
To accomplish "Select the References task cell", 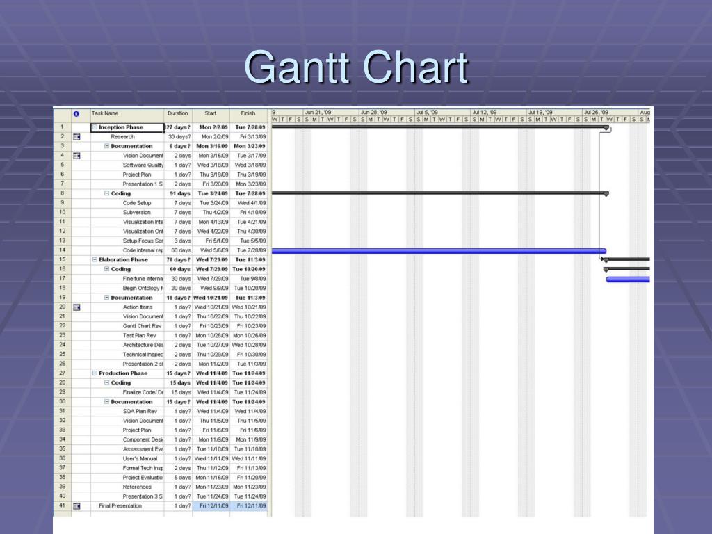I will (x=127, y=487).
